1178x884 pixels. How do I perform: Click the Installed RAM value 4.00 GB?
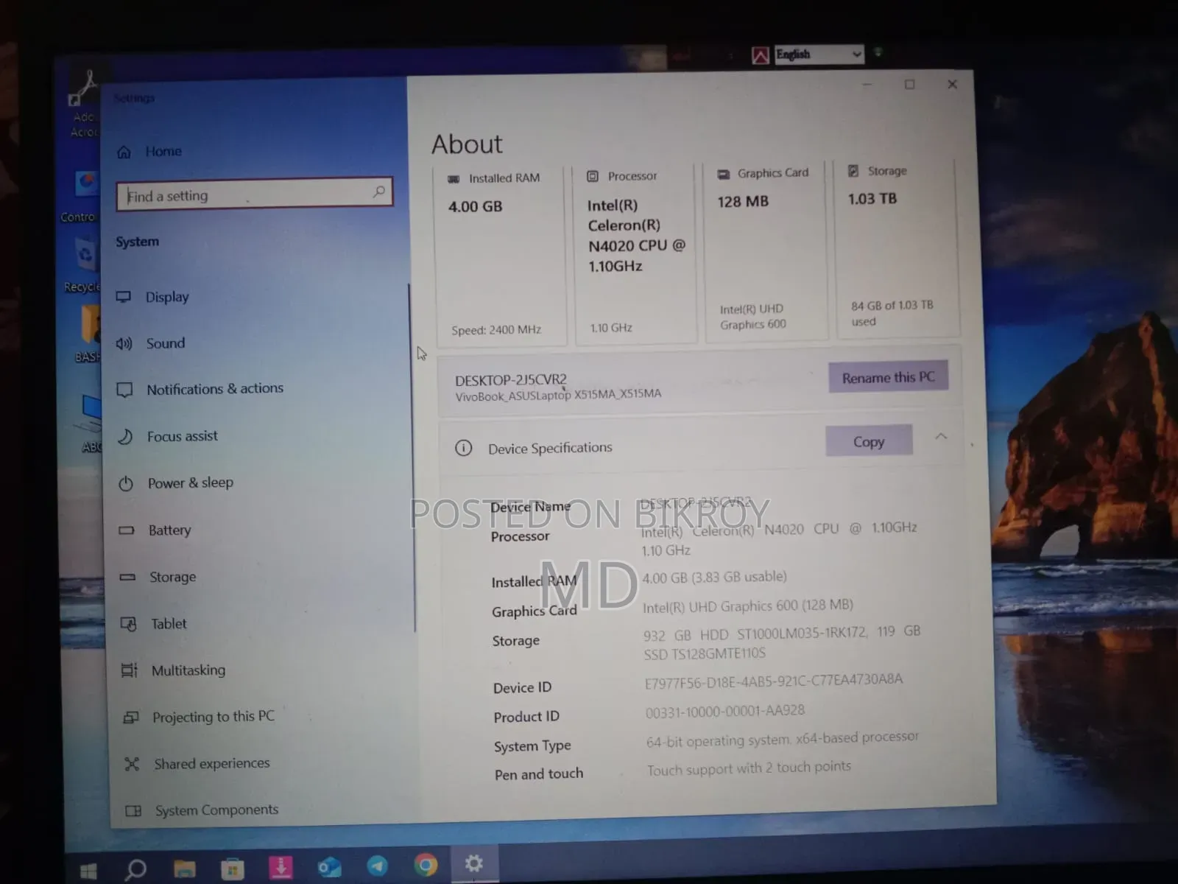tap(714, 578)
